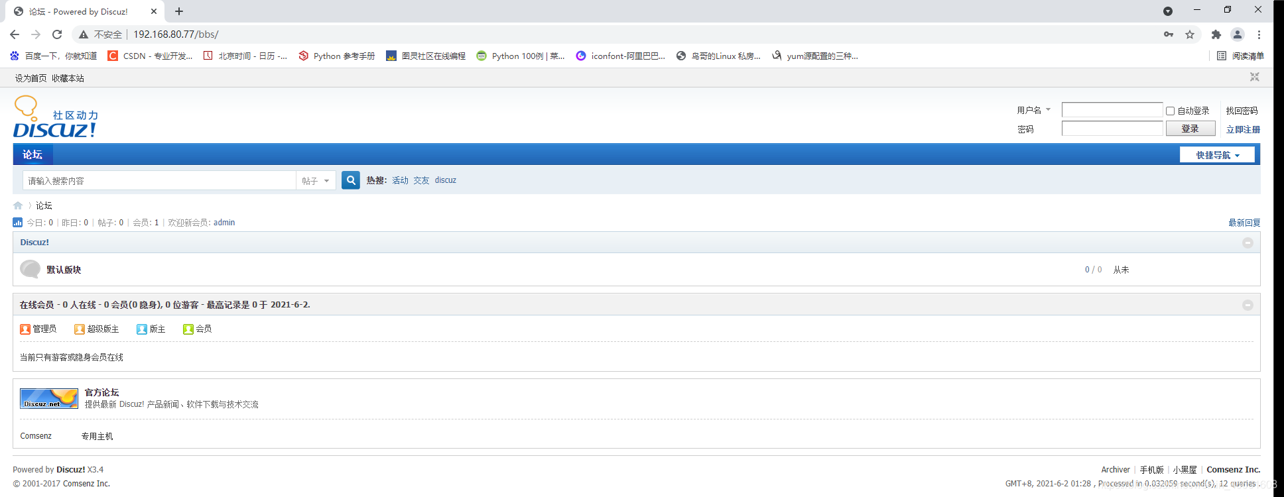Open the Chrome three-dot menu

click(1259, 34)
